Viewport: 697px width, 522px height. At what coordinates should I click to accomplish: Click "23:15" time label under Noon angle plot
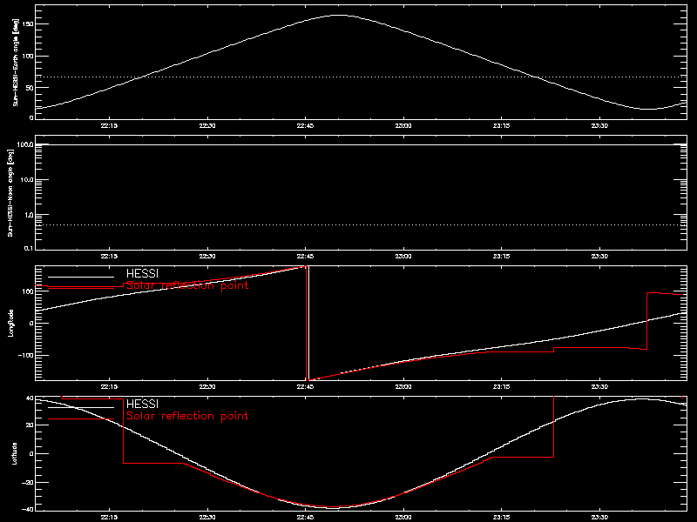coord(502,257)
